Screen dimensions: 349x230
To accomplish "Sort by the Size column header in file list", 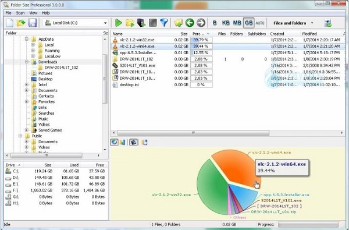I will 184,34.
